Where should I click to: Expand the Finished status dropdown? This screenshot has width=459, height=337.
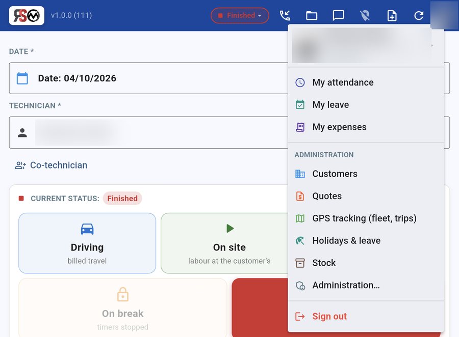pyautogui.click(x=240, y=15)
